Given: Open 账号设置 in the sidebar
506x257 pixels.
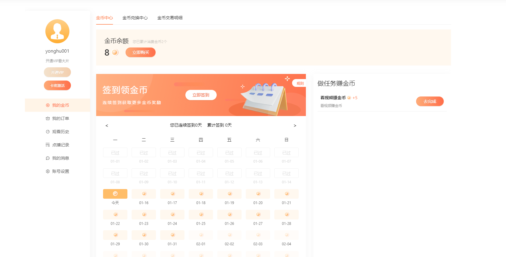Looking at the screenshot, I should coord(57,171).
